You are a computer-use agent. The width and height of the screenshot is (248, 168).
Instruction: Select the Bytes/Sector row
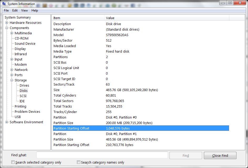tap(141, 40)
